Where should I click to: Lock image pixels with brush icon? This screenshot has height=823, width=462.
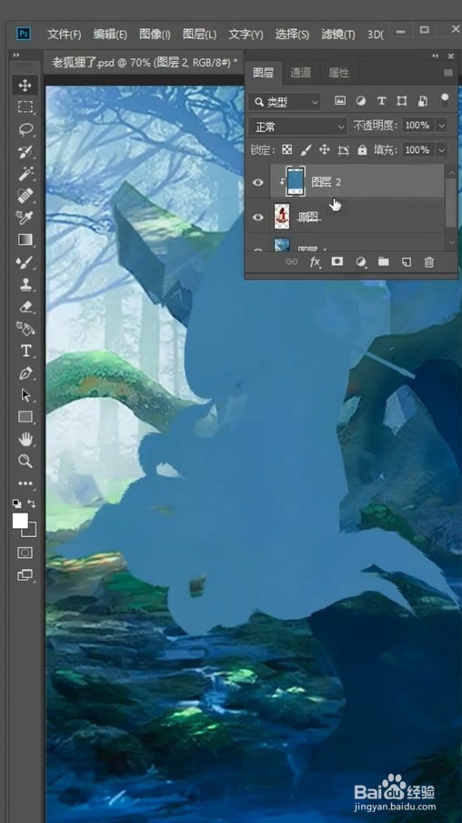(x=306, y=150)
